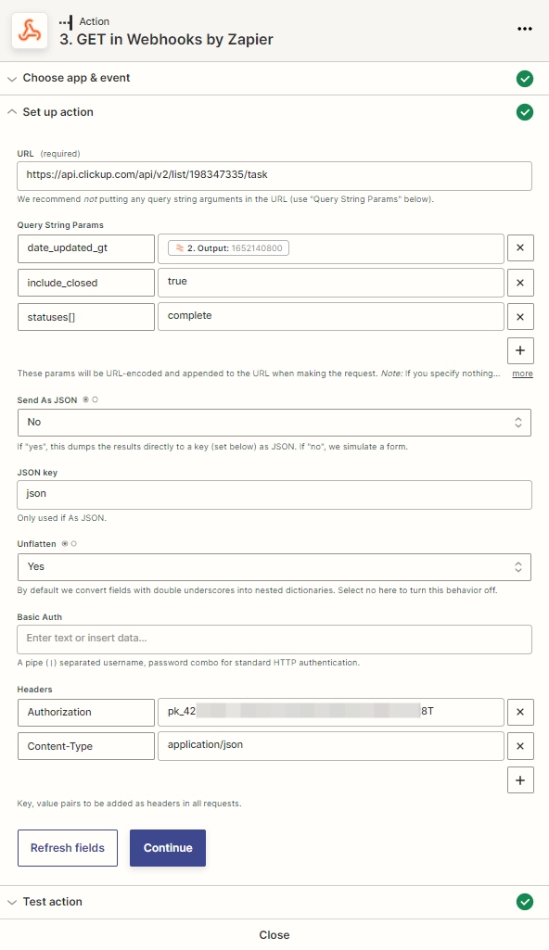The height and width of the screenshot is (950, 549).
Task: Click the Content-Type header key field
Action: pyautogui.click(x=86, y=746)
